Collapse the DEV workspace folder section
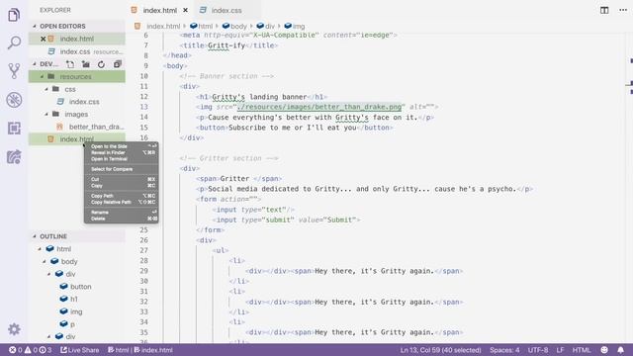The width and height of the screenshot is (633, 356). [35, 64]
